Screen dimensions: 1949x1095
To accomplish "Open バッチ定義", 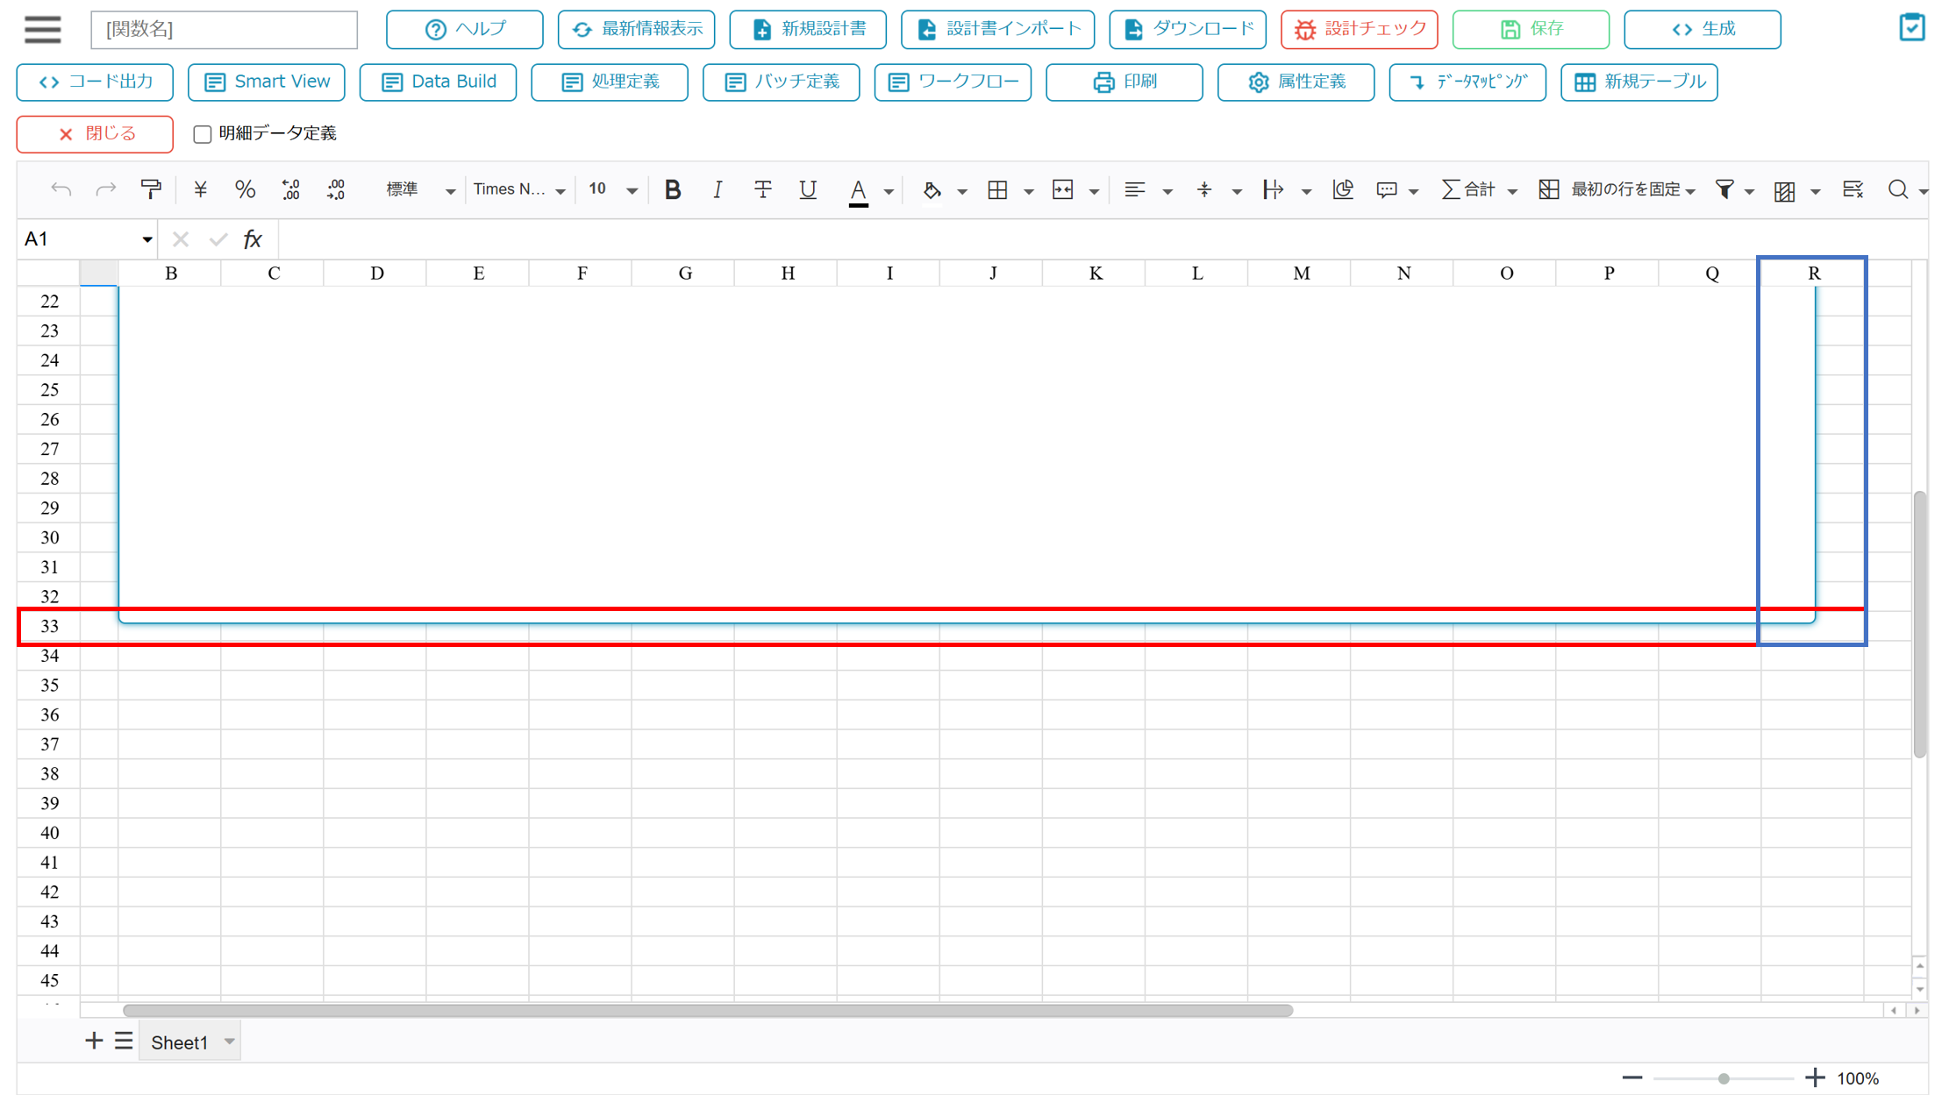I will [x=782, y=82].
